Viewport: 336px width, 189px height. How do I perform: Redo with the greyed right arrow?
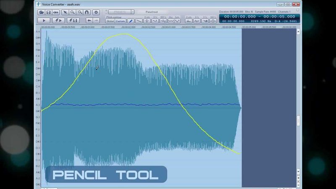[97, 21]
